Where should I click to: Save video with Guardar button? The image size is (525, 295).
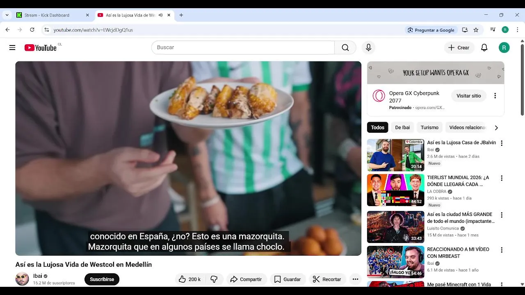288,279
